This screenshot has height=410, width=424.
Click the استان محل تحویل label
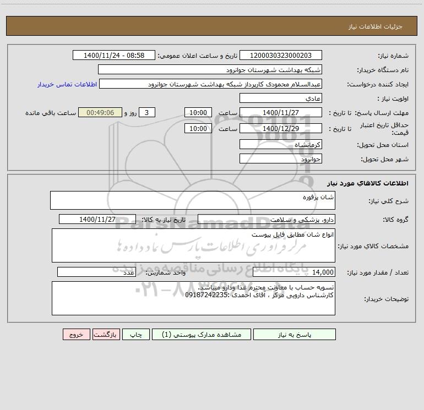(x=383, y=145)
